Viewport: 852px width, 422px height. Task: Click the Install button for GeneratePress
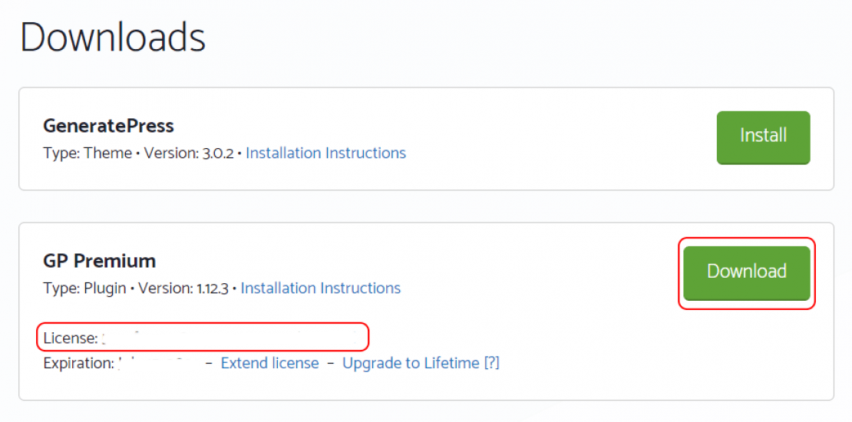(x=763, y=137)
